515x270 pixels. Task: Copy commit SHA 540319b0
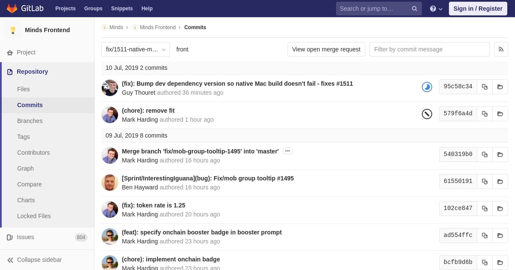click(x=485, y=154)
